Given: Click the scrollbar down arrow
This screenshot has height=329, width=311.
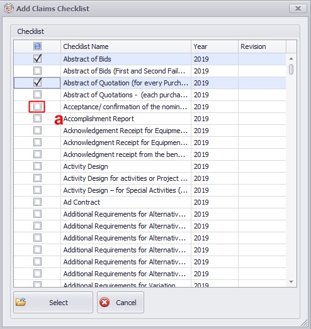Looking at the screenshot, I should (x=291, y=281).
